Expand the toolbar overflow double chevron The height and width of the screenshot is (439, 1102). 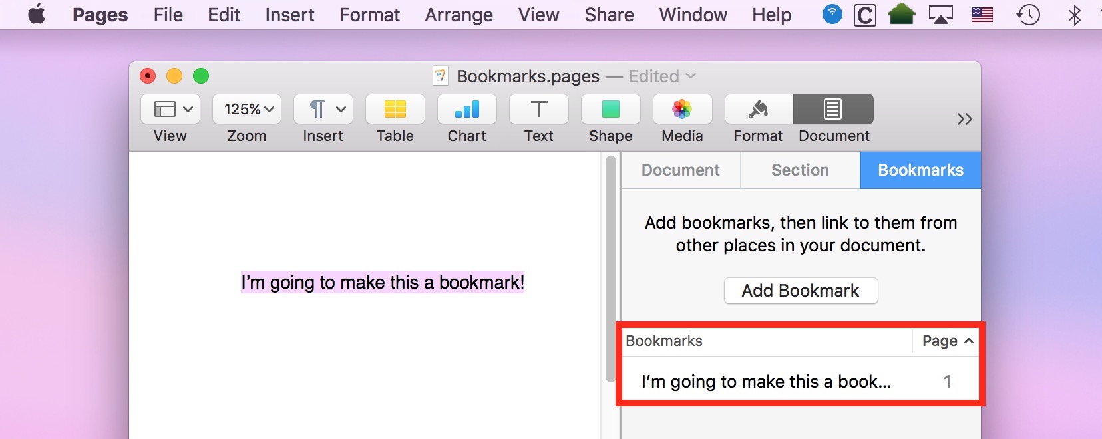(964, 119)
